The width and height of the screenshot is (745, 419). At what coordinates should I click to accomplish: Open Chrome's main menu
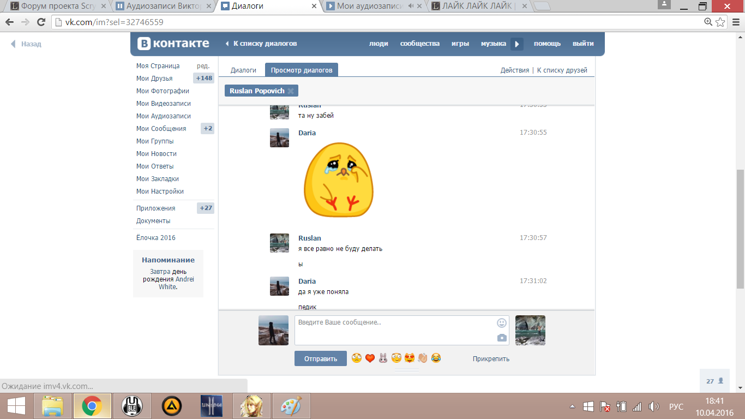pyautogui.click(x=735, y=22)
